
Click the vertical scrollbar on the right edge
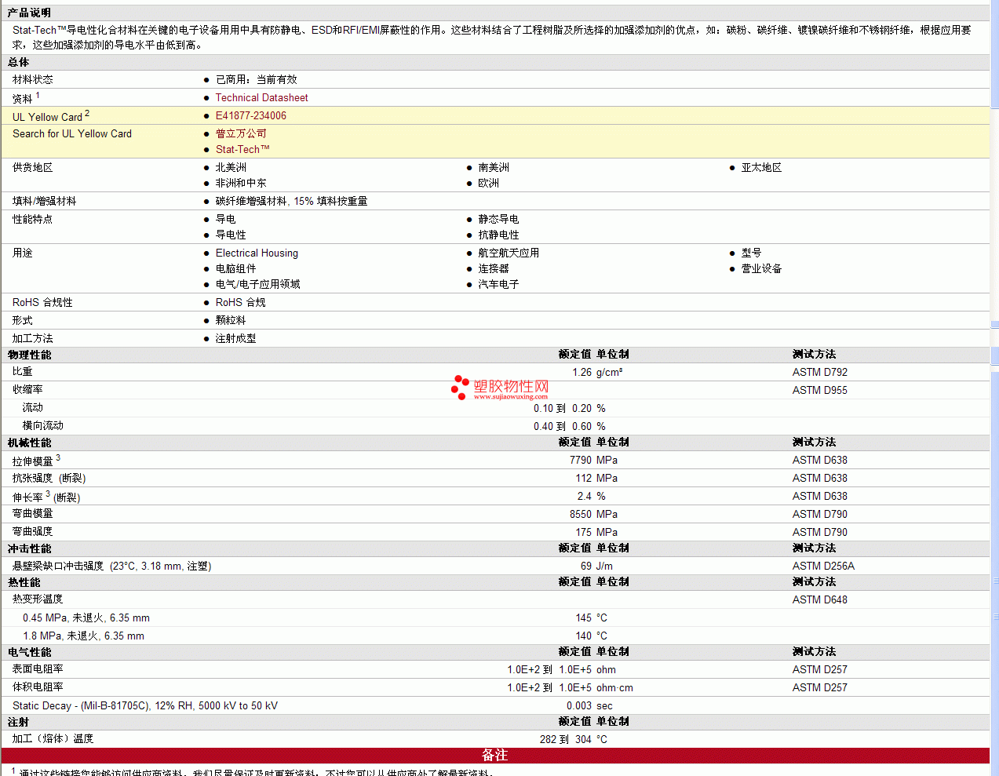pyautogui.click(x=995, y=388)
